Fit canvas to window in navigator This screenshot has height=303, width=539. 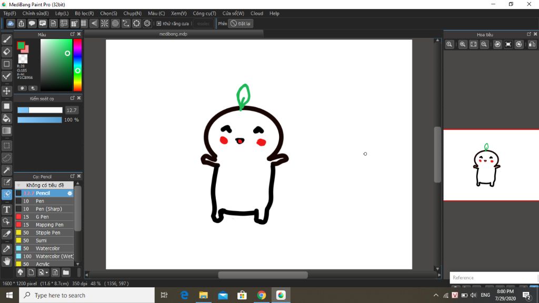click(473, 44)
